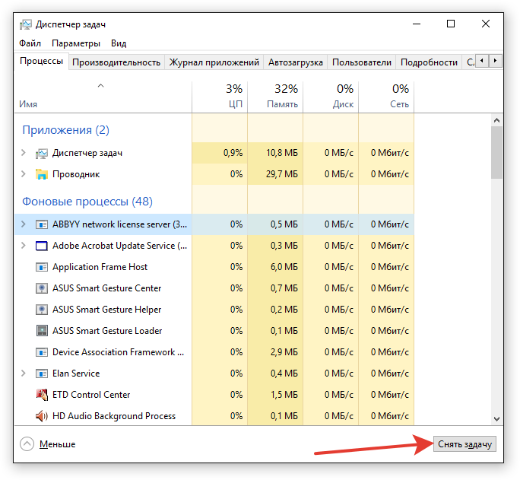Close the Диспетчер задач window
520x480 pixels.
click(x=486, y=24)
